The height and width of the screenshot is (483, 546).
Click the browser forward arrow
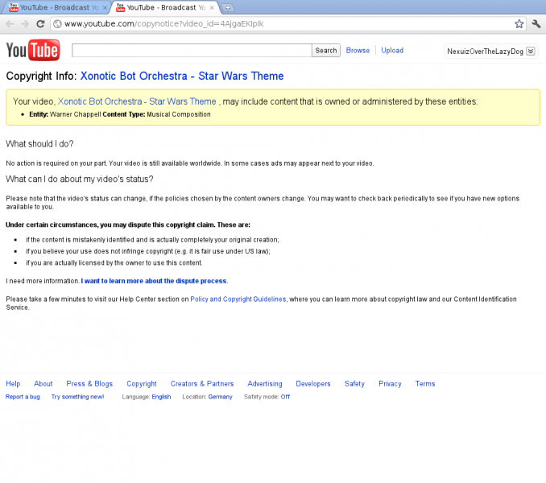point(25,23)
